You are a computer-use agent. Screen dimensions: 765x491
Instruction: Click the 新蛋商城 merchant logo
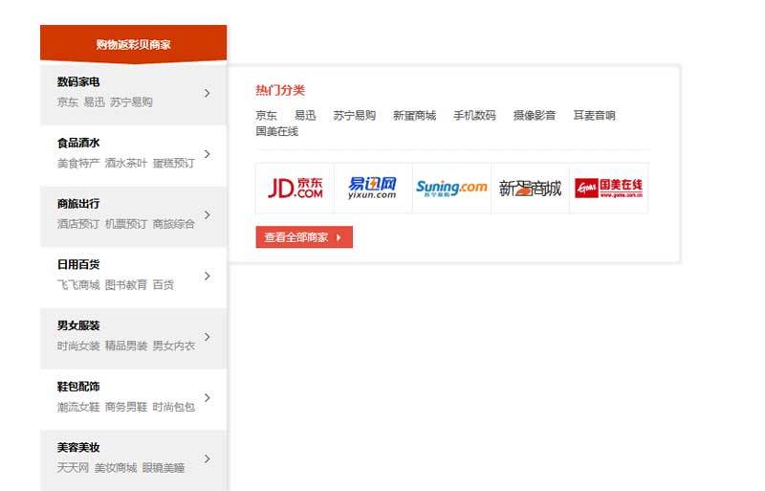click(530, 188)
